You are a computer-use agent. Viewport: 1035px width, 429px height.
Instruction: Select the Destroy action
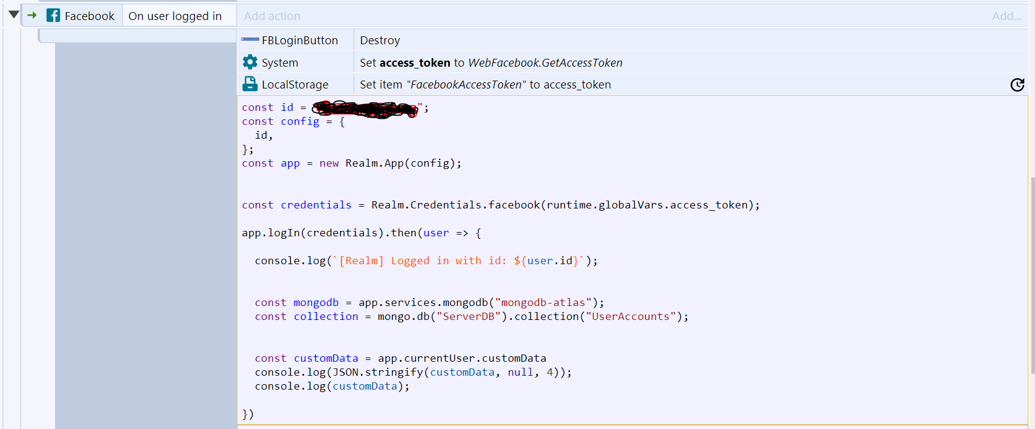click(380, 41)
